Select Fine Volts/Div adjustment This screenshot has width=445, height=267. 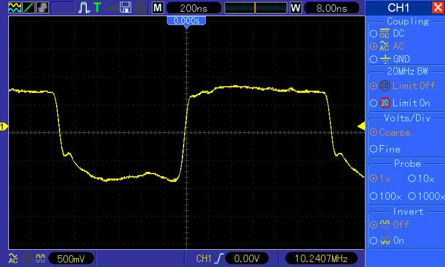tap(373, 149)
